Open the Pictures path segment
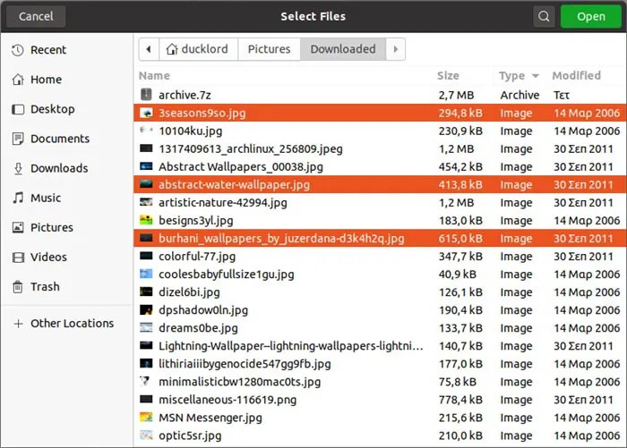 (x=269, y=49)
